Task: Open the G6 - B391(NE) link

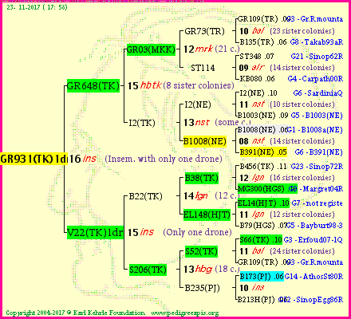Action: coord(318,152)
